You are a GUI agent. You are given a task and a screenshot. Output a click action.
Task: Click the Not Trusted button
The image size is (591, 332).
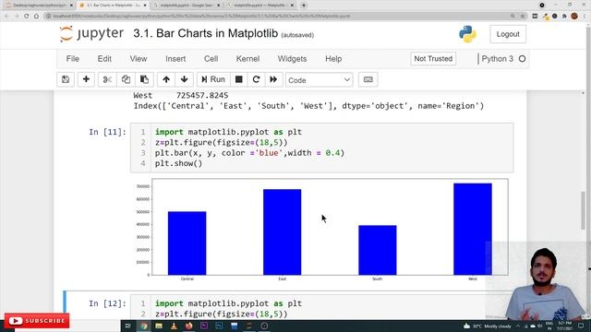click(x=433, y=59)
